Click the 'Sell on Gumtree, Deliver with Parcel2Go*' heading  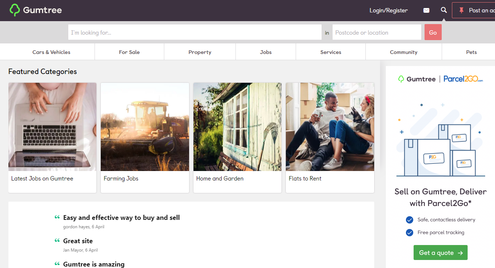(x=441, y=197)
